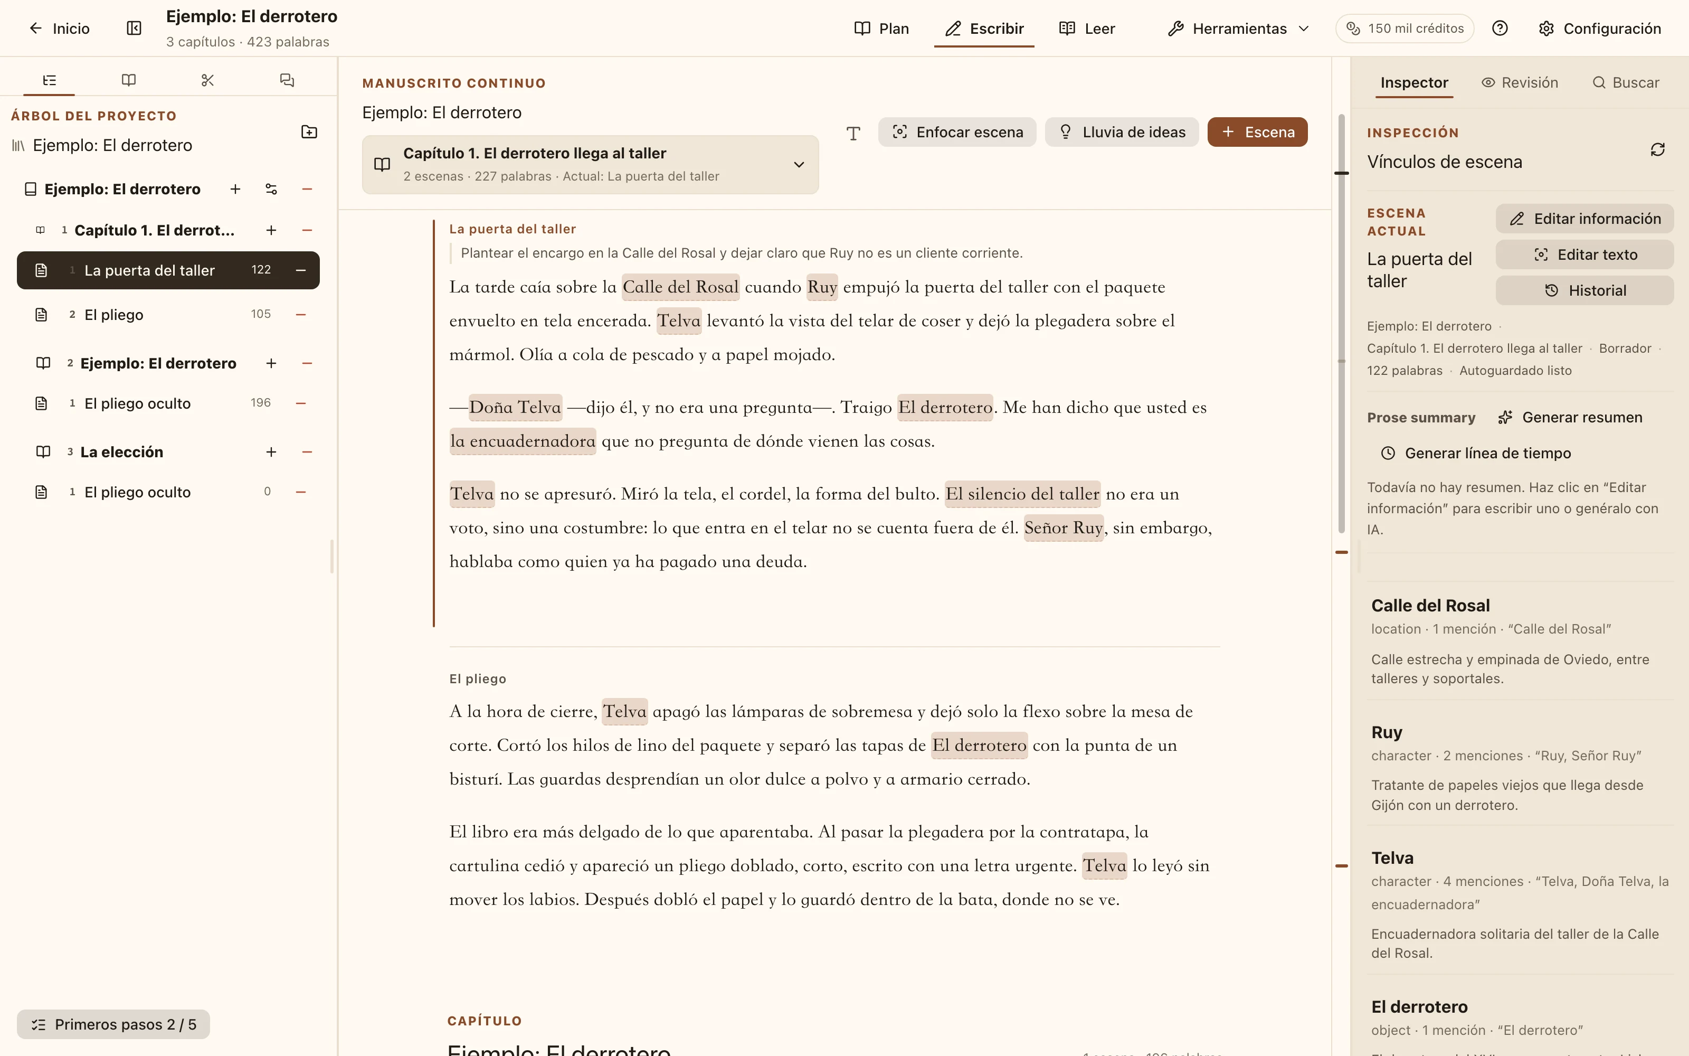Screen dimensions: 1689x1056
Task: Switch to the Leer tab
Action: click(1087, 29)
